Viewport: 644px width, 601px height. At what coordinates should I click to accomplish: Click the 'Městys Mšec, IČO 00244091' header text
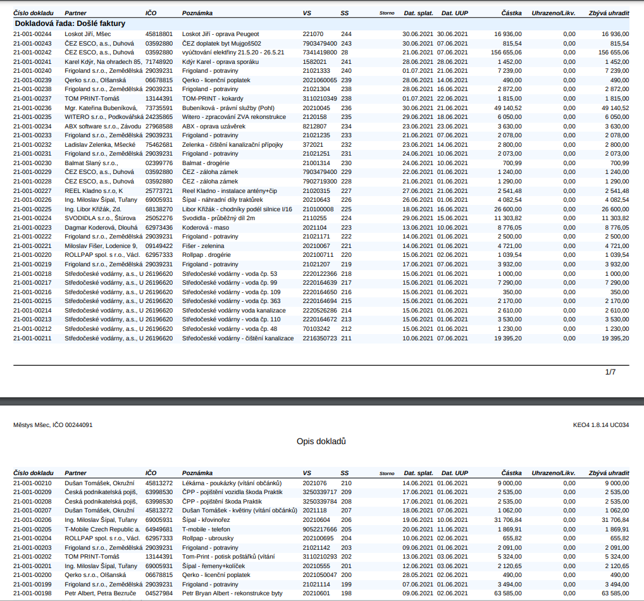[x=53, y=425]
